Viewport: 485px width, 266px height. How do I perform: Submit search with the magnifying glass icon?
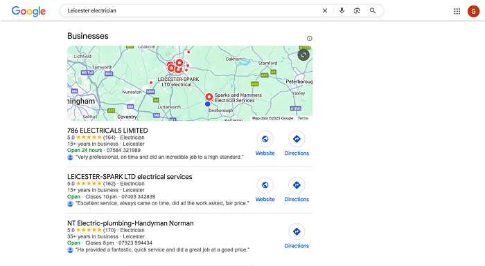click(x=373, y=10)
